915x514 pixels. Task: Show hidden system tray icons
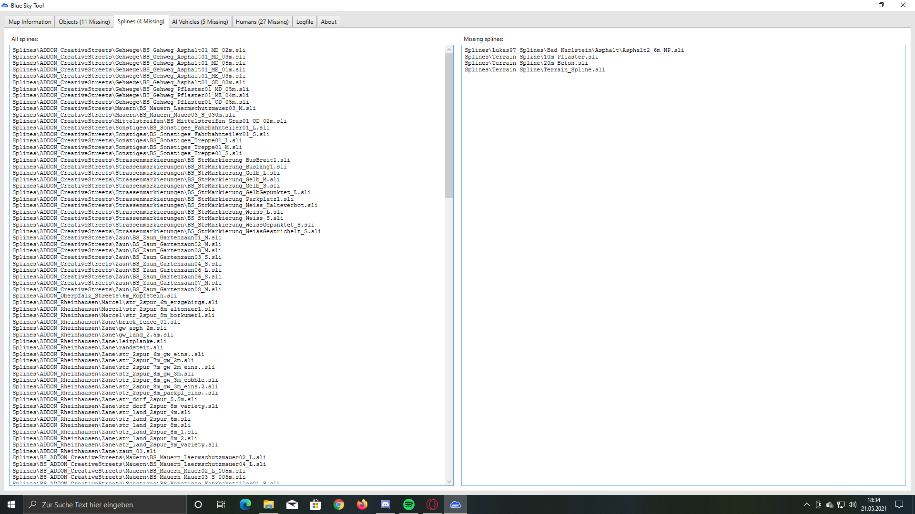(806, 504)
